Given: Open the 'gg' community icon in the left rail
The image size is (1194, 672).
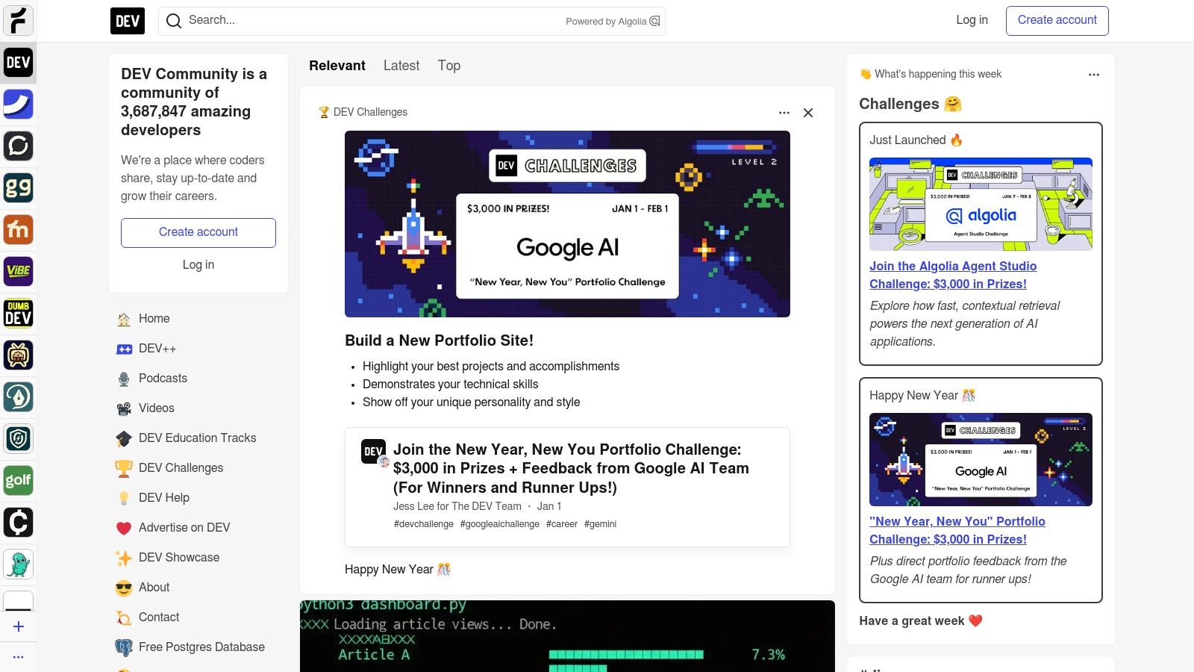Looking at the screenshot, I should pos(19,187).
